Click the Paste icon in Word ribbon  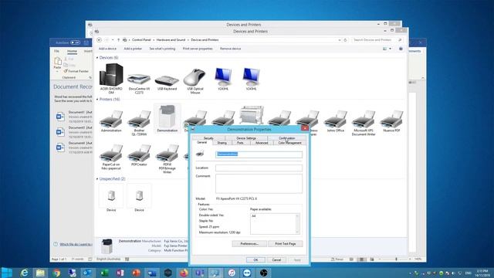click(x=58, y=61)
